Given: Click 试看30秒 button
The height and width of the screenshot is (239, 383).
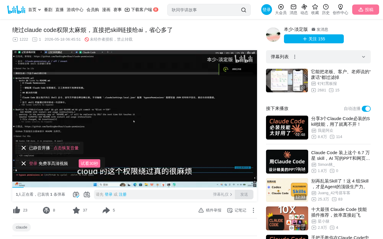Looking at the screenshot, I should click(x=89, y=163).
